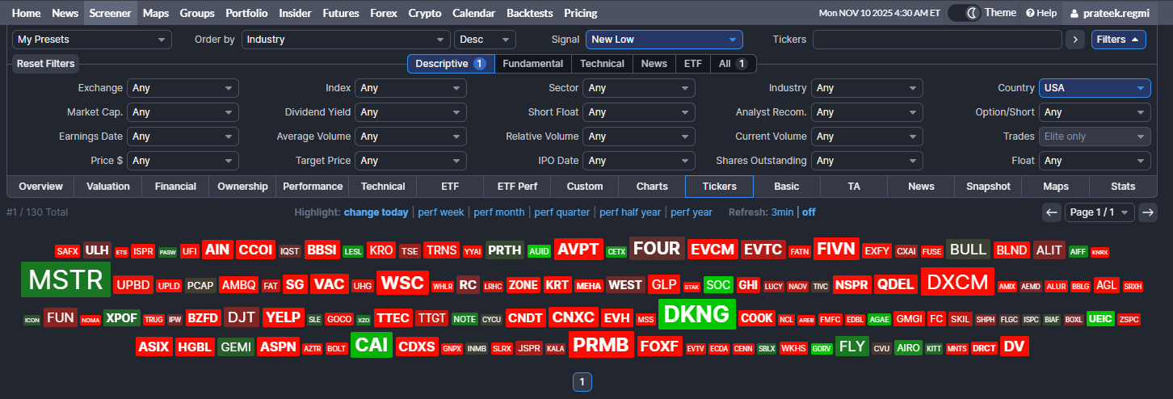
Task: Switch to the All filter tab
Action: tap(733, 64)
